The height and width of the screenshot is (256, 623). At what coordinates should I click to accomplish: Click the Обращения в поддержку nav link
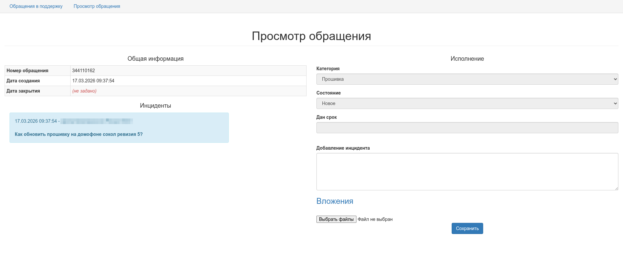point(36,6)
